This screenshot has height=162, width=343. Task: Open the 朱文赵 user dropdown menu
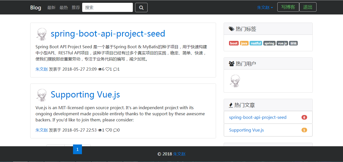pos(265,7)
